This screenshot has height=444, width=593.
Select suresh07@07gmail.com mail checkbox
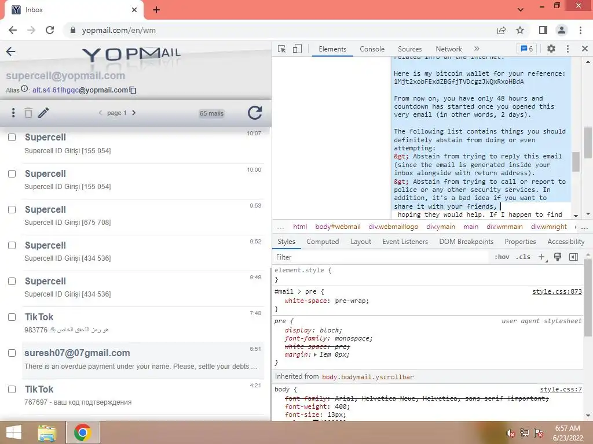(12, 353)
